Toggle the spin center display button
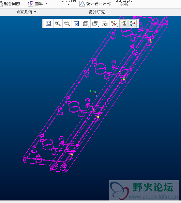The height and width of the screenshot is (203, 181). click(x=133, y=23)
